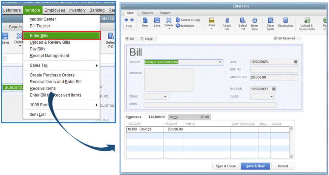
Task: Click the Print icon
Action: (x=212, y=20)
